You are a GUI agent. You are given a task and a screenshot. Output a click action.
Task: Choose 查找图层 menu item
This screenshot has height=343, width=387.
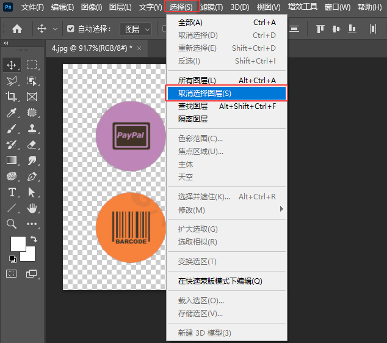click(226, 106)
